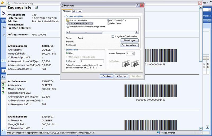This screenshot has height=136, width=212.
Task: Open Einstellungen for the printer
Action: click(x=130, y=41)
